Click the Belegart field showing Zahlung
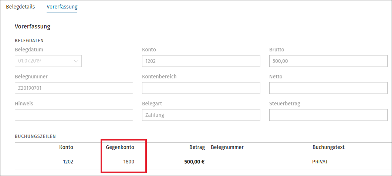Viewport: 392px width, 176px height. click(201, 115)
